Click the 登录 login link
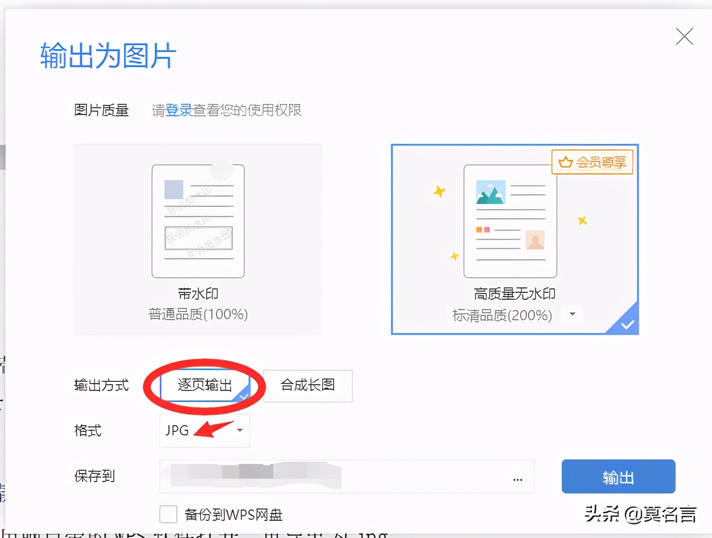 179,110
